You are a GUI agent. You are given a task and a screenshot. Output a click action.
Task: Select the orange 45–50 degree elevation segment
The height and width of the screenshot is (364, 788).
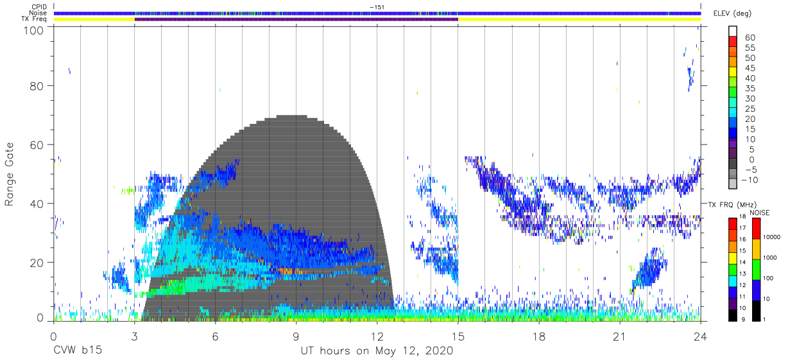pos(733,62)
